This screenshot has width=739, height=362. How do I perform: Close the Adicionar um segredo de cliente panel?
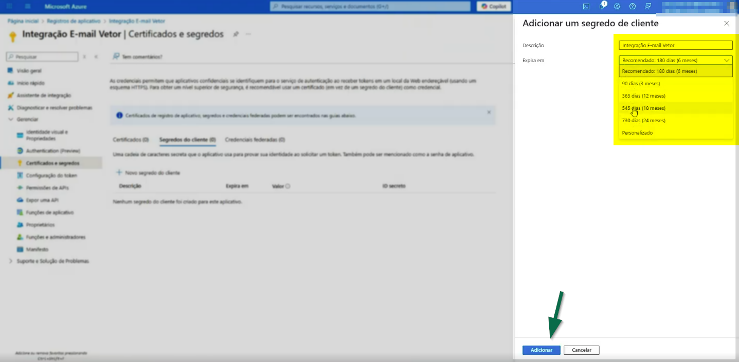pyautogui.click(x=727, y=24)
